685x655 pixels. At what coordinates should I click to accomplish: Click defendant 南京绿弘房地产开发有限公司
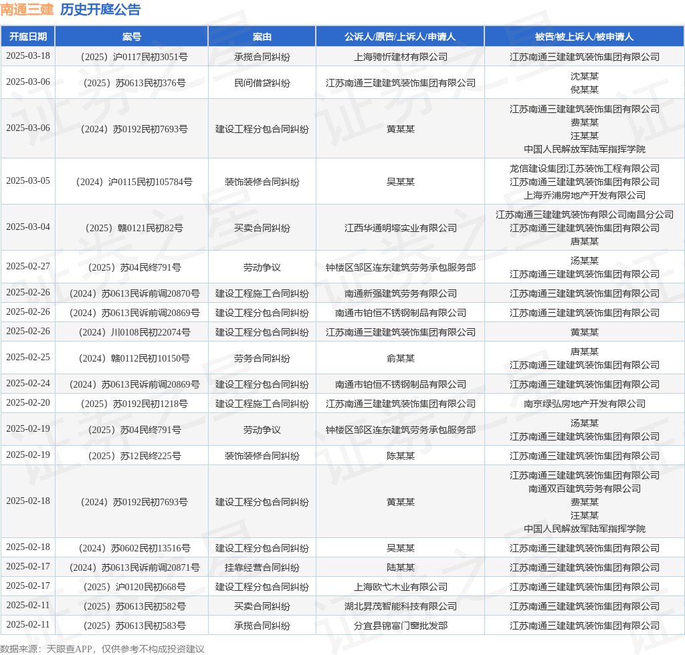coord(585,404)
